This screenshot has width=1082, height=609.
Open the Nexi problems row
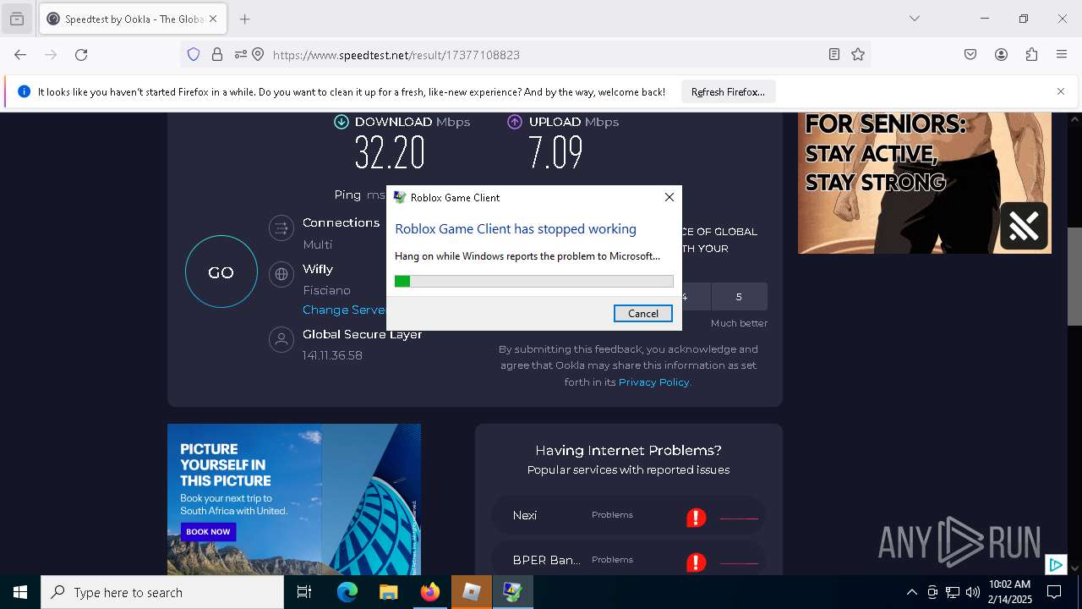[628, 515]
